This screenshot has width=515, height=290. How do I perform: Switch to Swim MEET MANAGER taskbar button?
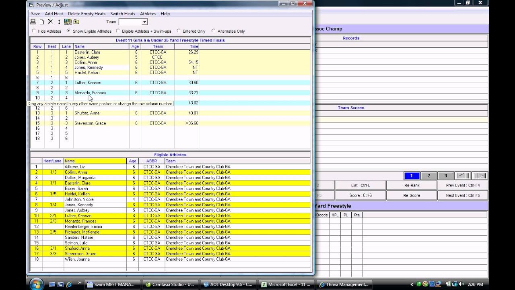point(113,284)
